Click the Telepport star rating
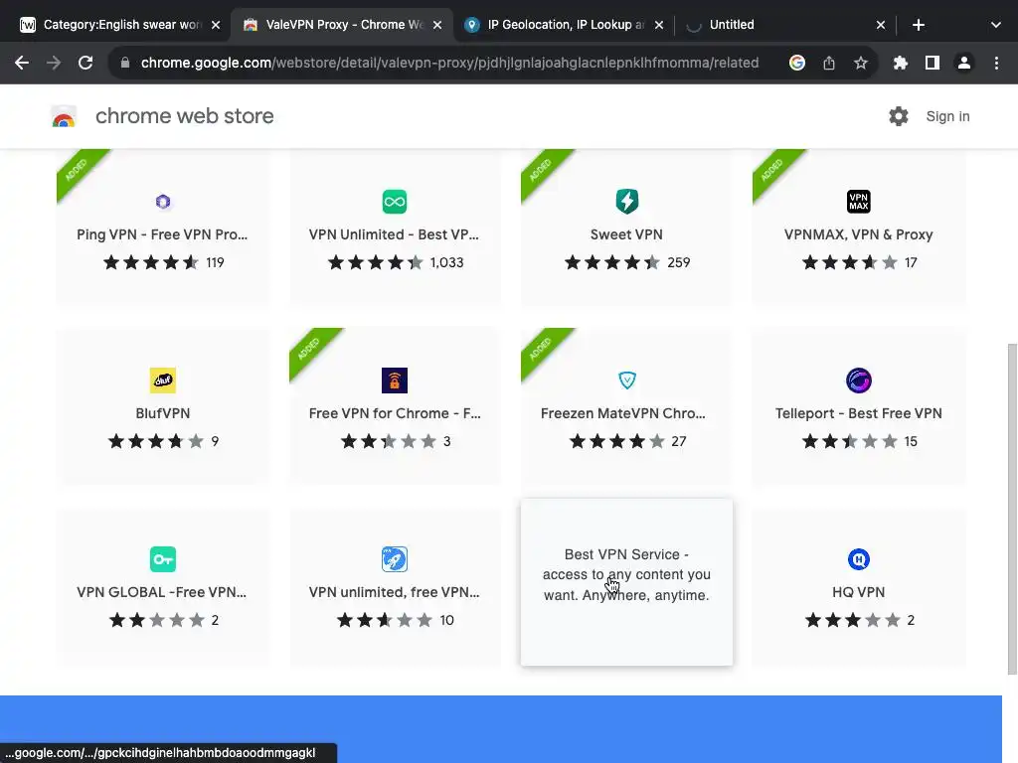 (850, 441)
